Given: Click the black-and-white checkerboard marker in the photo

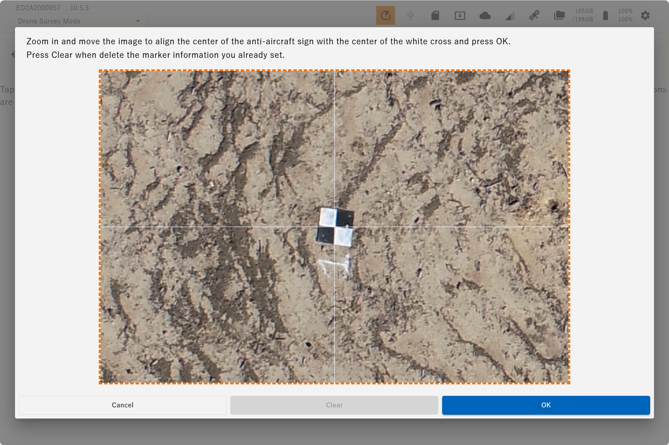Looking at the screenshot, I should coord(335,227).
